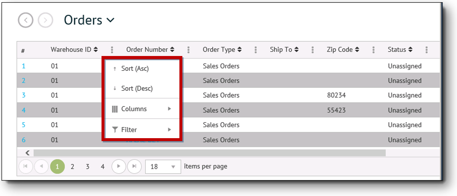Viewport: 457px width, 196px height.
Task: Expand the Orders title dropdown
Action: [110, 20]
